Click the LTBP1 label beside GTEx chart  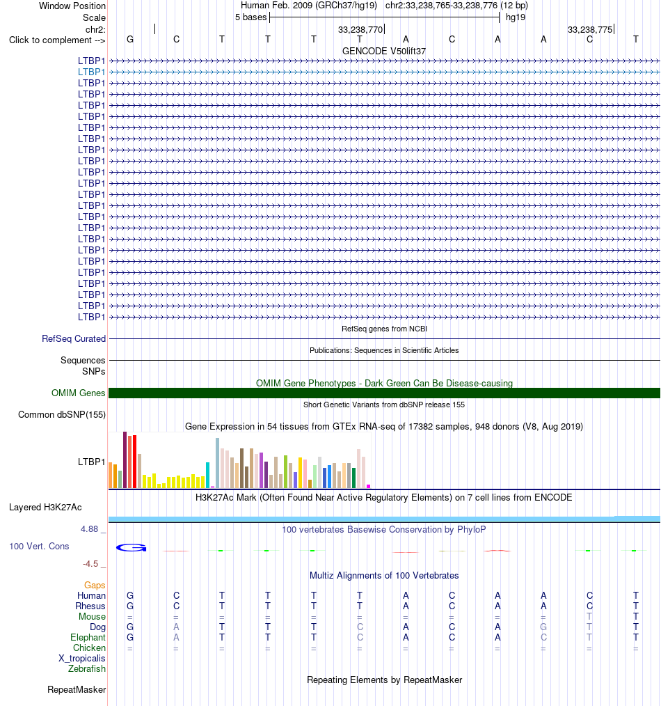click(91, 462)
